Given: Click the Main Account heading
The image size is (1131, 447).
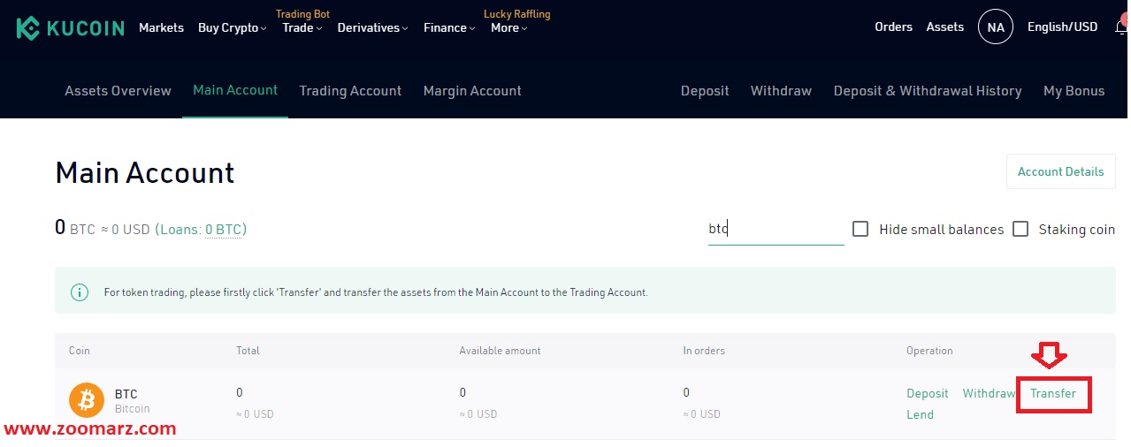Looking at the screenshot, I should click(145, 172).
